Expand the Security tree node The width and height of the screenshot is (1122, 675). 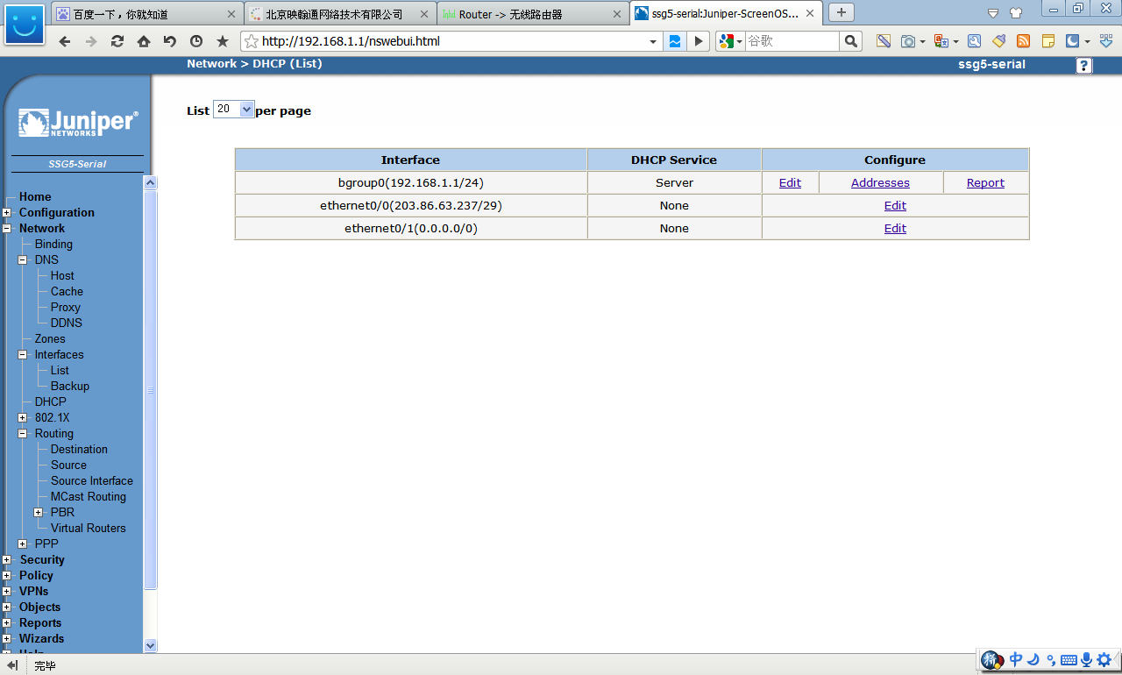pyautogui.click(x=7, y=560)
